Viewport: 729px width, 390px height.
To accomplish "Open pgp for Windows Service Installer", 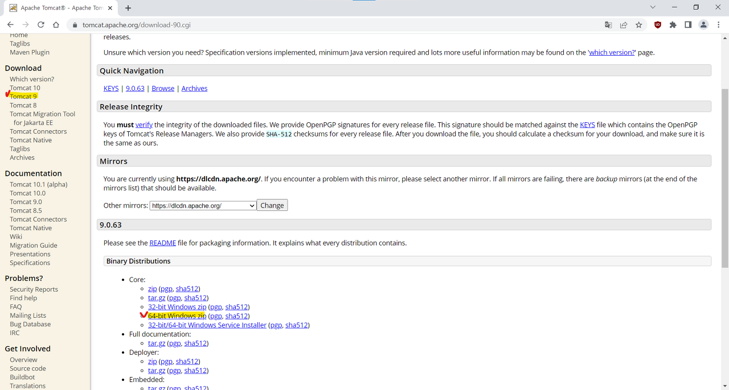I will (276, 325).
